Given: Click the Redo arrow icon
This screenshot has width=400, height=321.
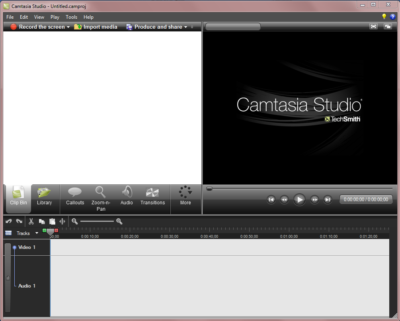Looking at the screenshot, I should point(19,221).
